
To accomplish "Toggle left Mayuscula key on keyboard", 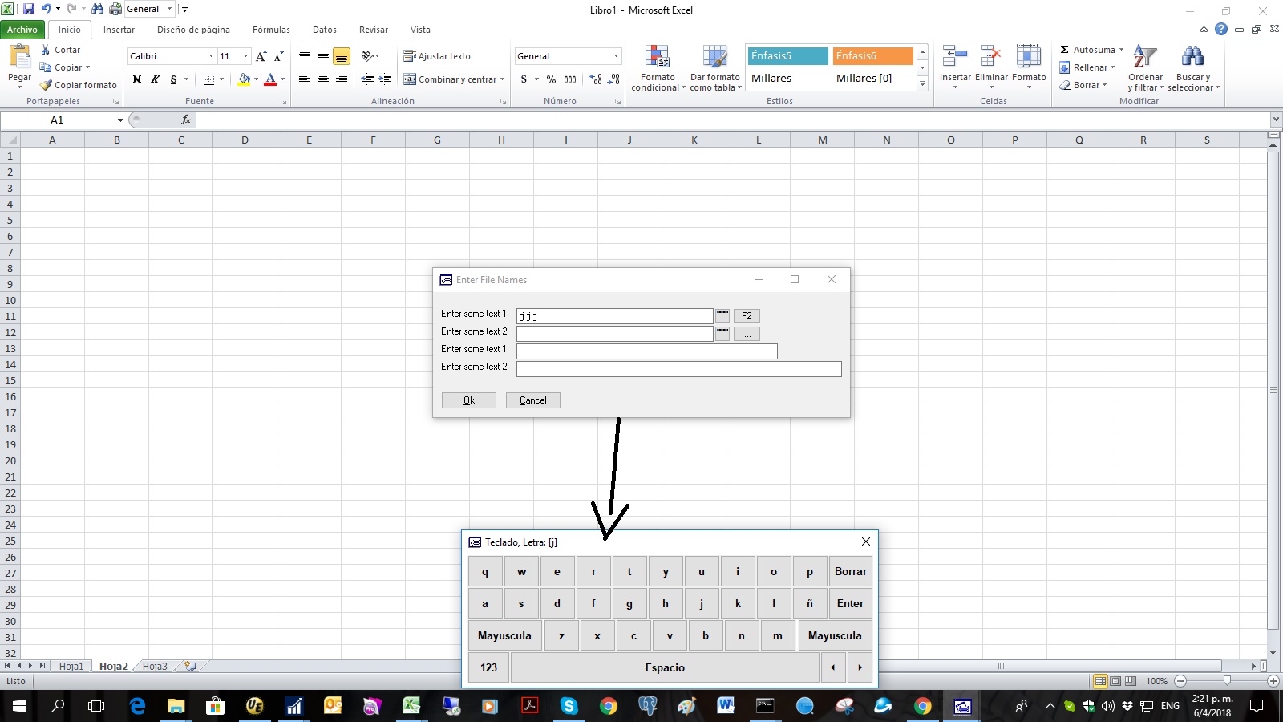I will (x=504, y=635).
